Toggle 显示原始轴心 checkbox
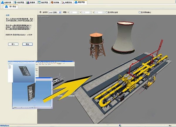 pyautogui.click(x=140, y=13)
